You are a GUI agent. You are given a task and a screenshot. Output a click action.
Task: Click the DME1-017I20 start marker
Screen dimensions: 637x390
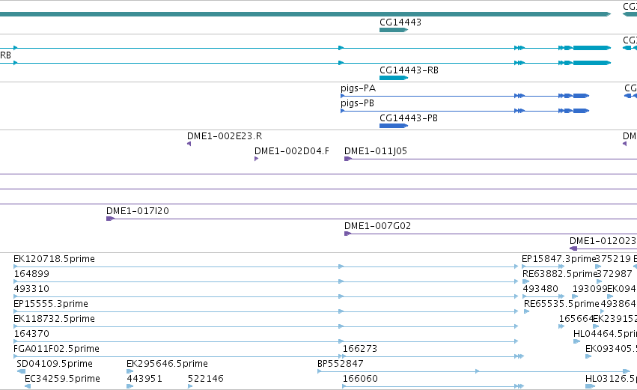pos(110,219)
